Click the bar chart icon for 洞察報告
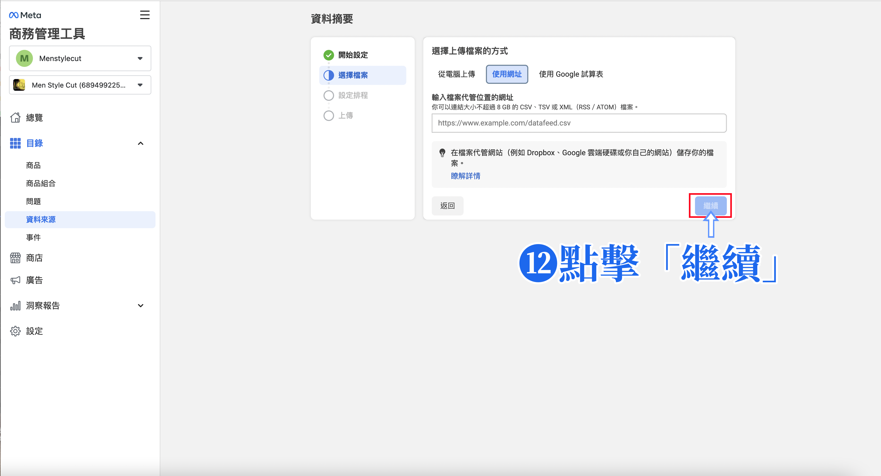This screenshot has height=476, width=881. click(x=15, y=306)
